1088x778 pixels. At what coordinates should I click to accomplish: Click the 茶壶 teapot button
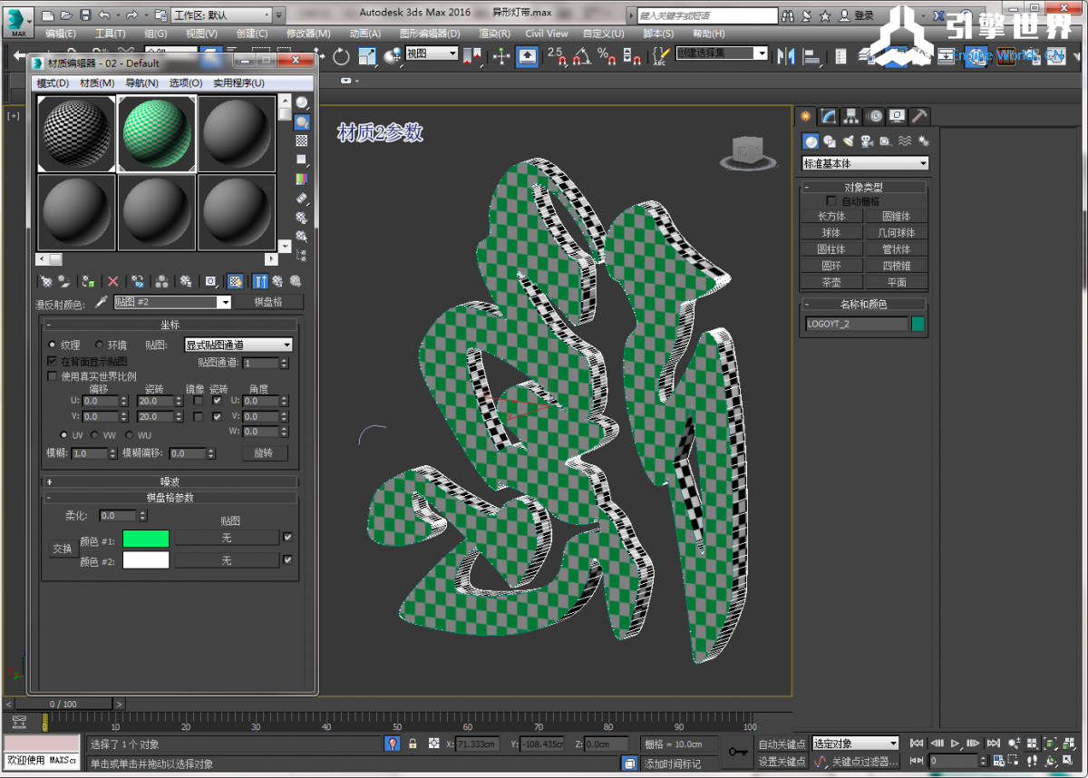(831, 282)
